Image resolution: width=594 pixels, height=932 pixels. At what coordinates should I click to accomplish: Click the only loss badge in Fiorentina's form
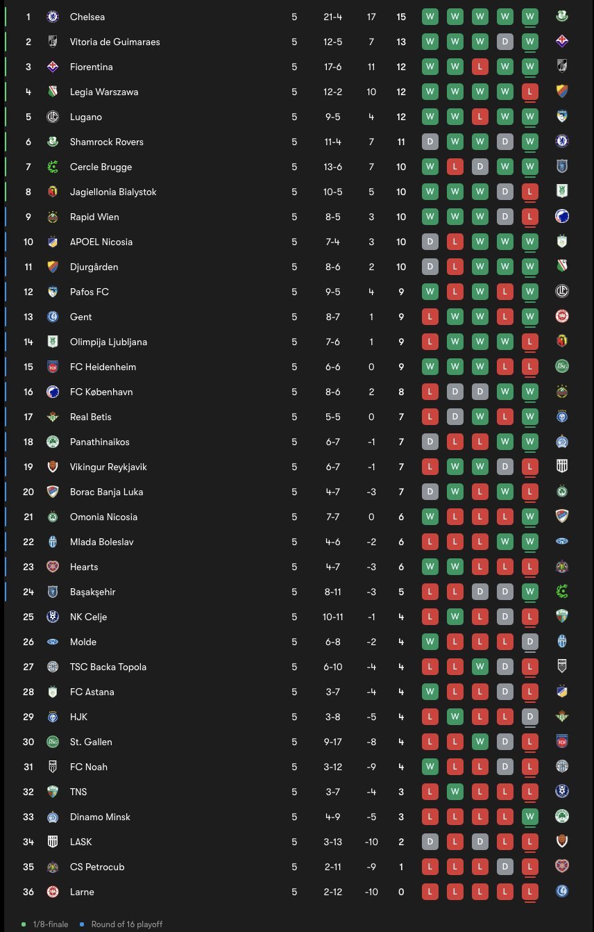(480, 67)
